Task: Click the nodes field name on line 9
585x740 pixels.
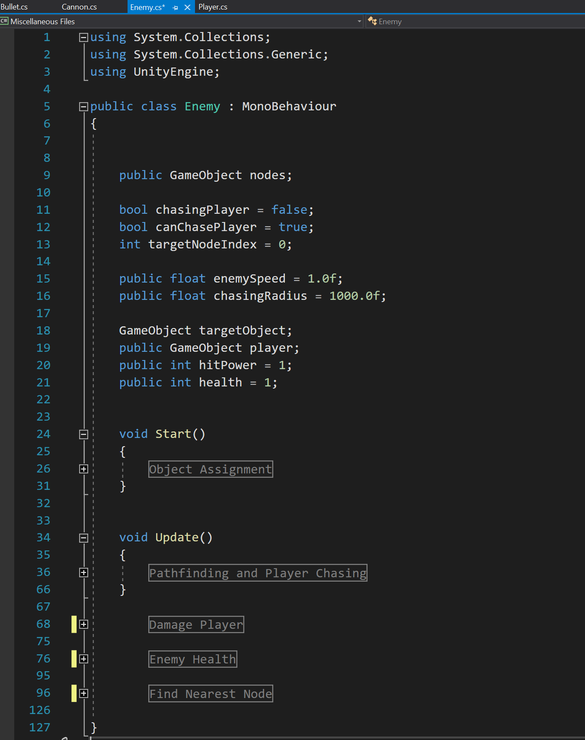Action: 268,175
